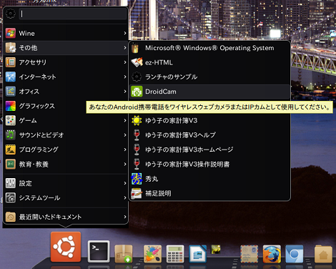
Task: Expand the サウンドとビデオ submenu arrow
Action: [125, 135]
